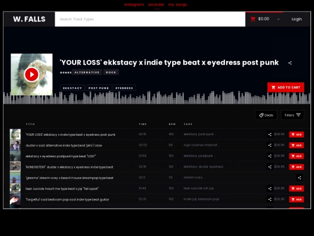
Task: Open 'NONEXISTENT' duster x ekkstacy title
Action: 69,167
